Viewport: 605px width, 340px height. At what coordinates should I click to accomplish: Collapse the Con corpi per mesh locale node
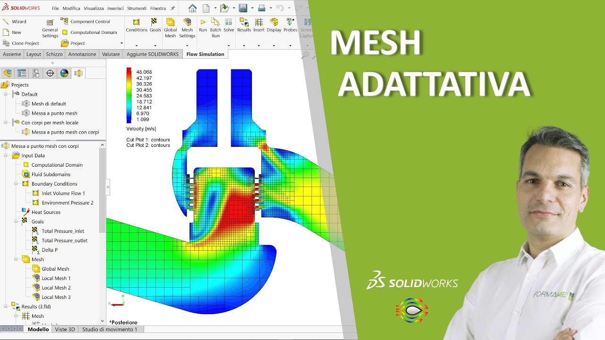pos(6,122)
